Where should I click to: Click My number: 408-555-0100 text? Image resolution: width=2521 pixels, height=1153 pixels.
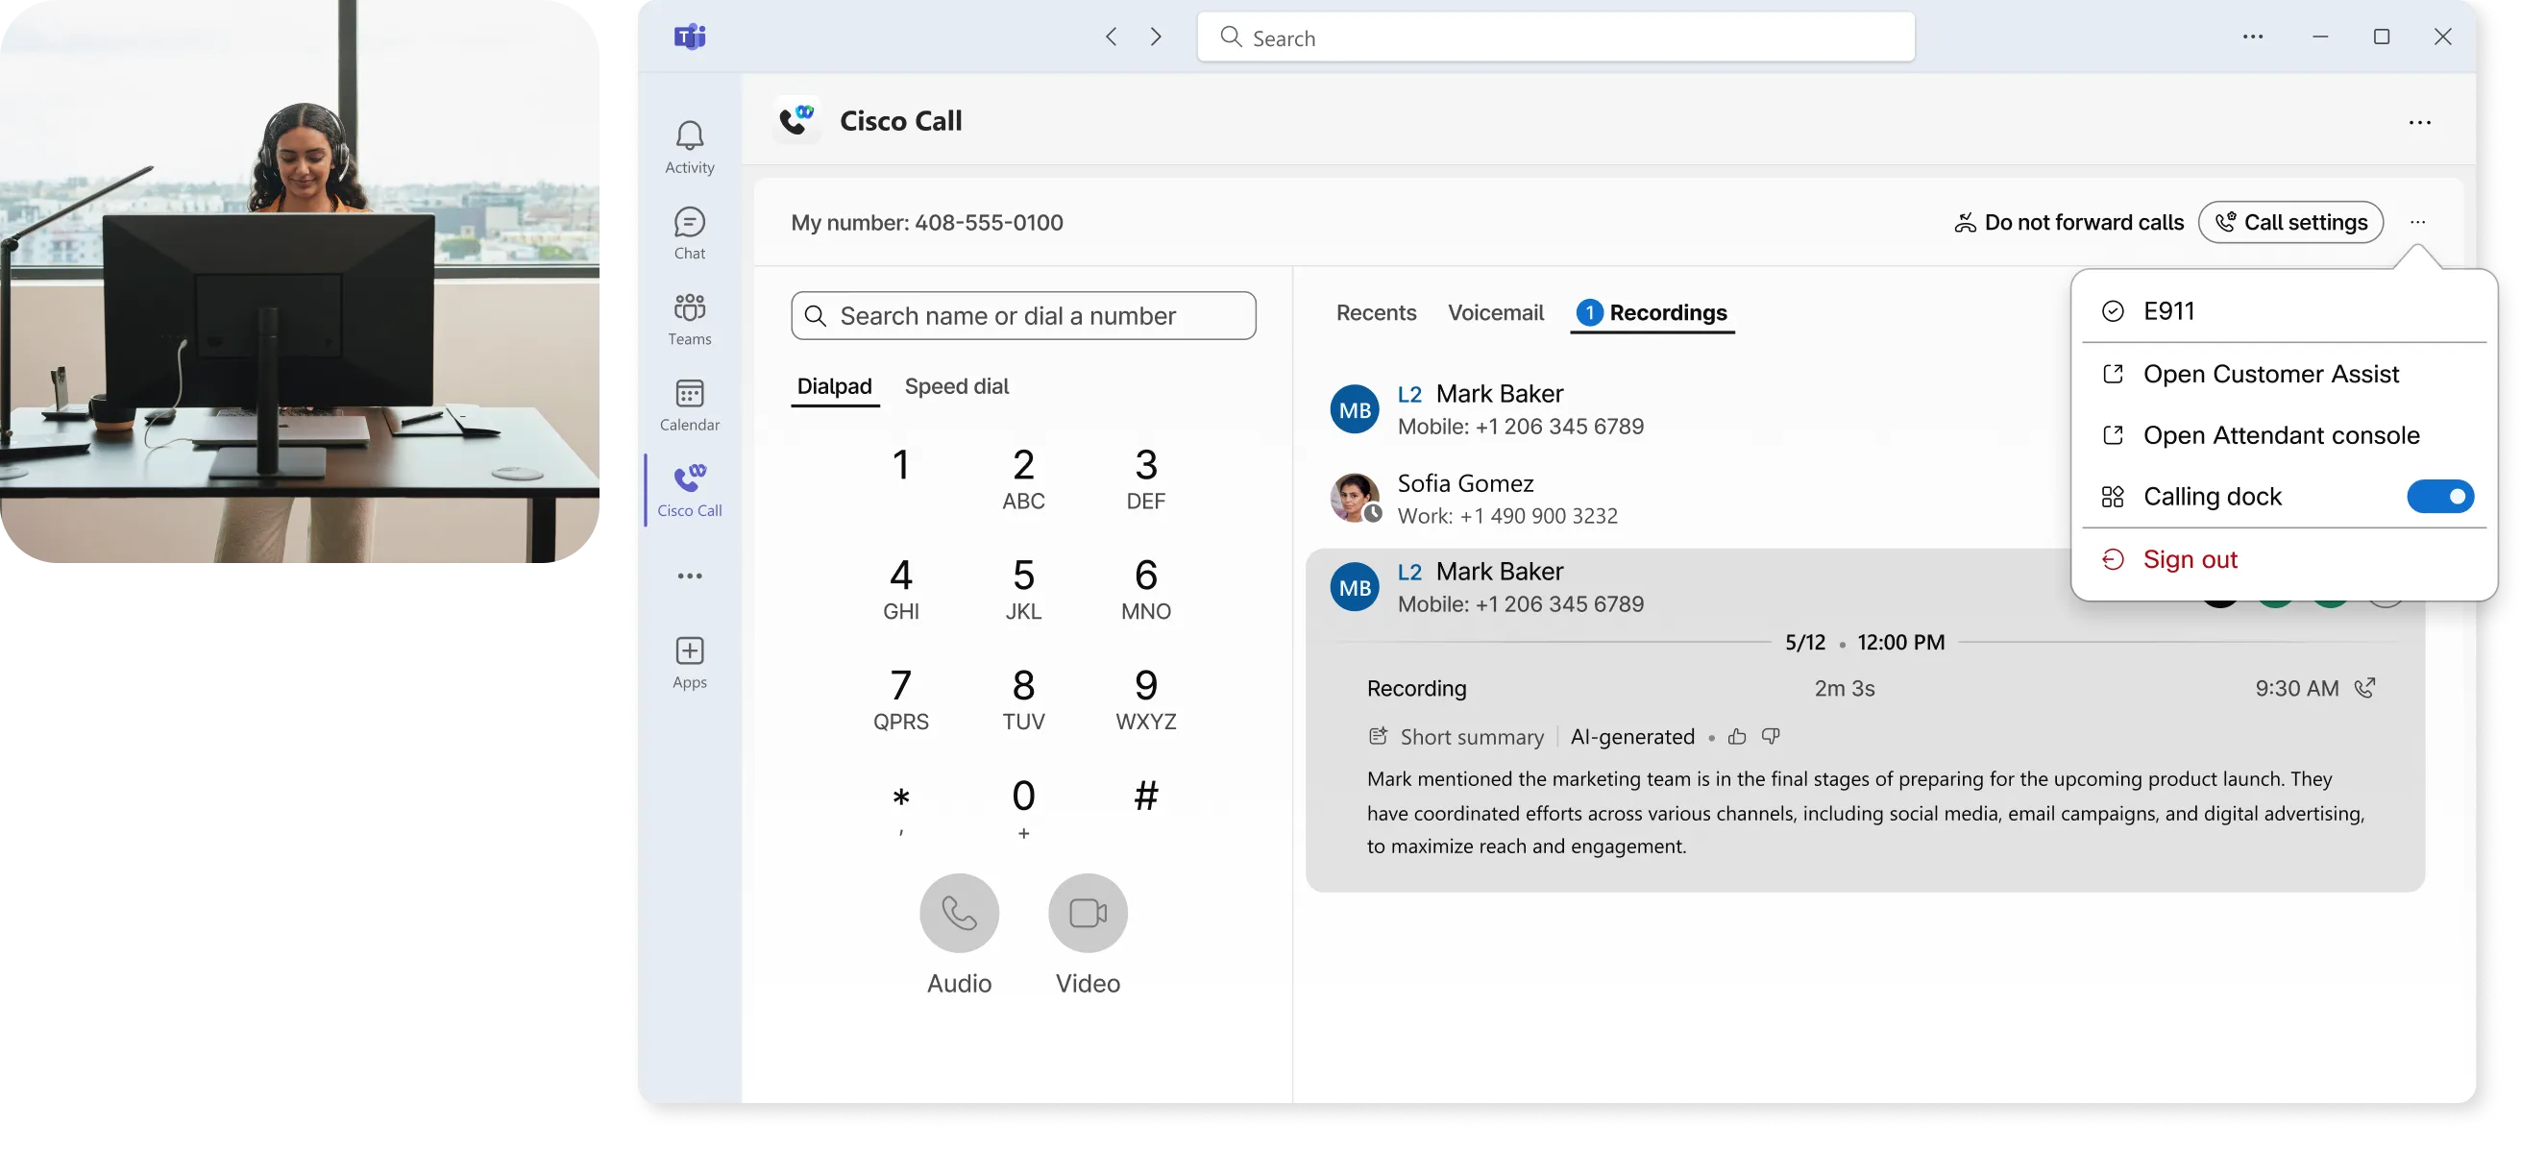926,222
